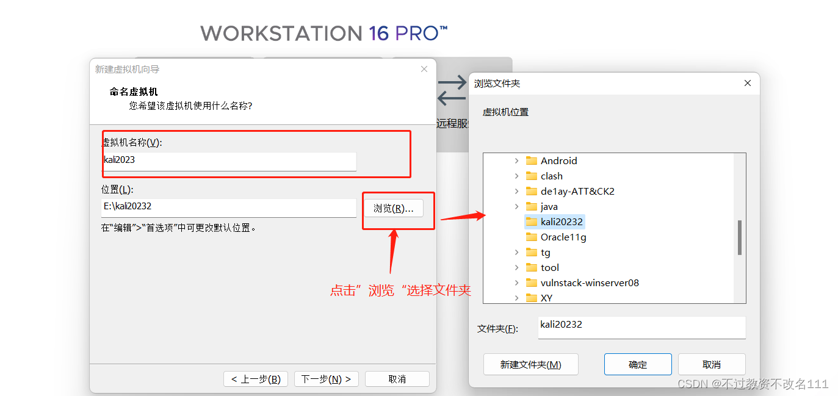
Task: Select the kali20232 folder name
Action: click(x=562, y=221)
